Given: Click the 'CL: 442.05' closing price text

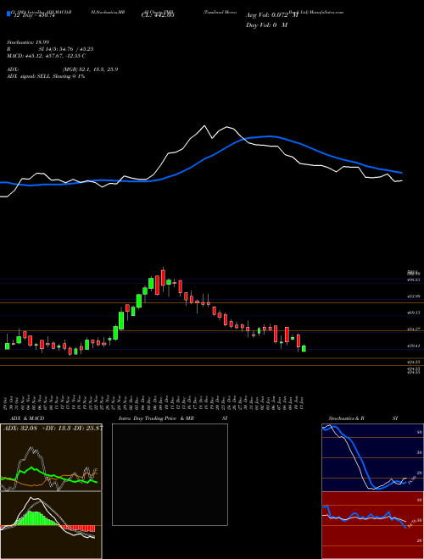Looking at the screenshot, I should 158,15.
